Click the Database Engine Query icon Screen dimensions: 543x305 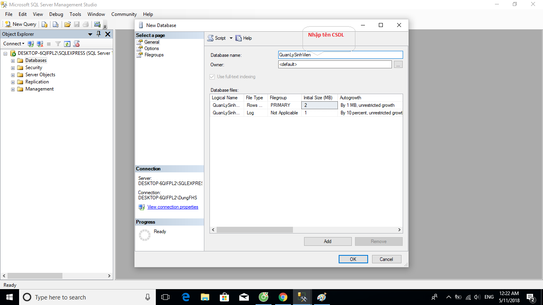click(45, 24)
